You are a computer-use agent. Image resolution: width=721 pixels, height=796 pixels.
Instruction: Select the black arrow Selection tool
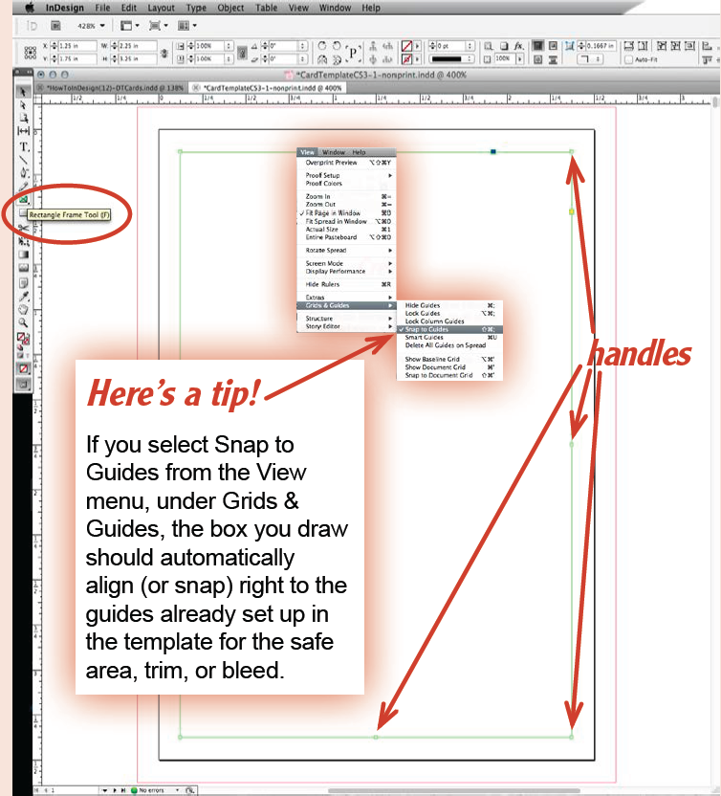click(x=24, y=91)
